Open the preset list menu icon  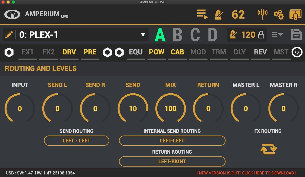coord(277,35)
